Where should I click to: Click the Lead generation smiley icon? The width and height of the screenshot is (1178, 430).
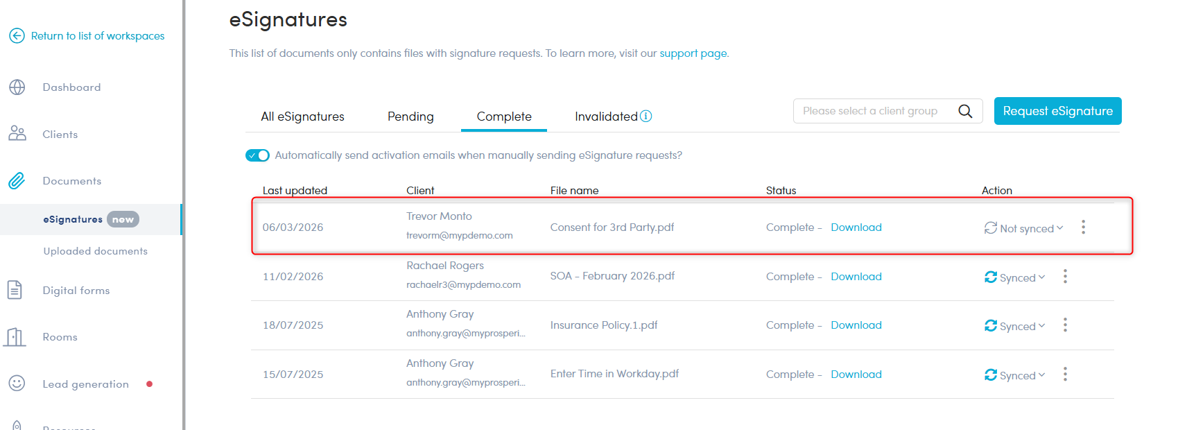click(17, 384)
